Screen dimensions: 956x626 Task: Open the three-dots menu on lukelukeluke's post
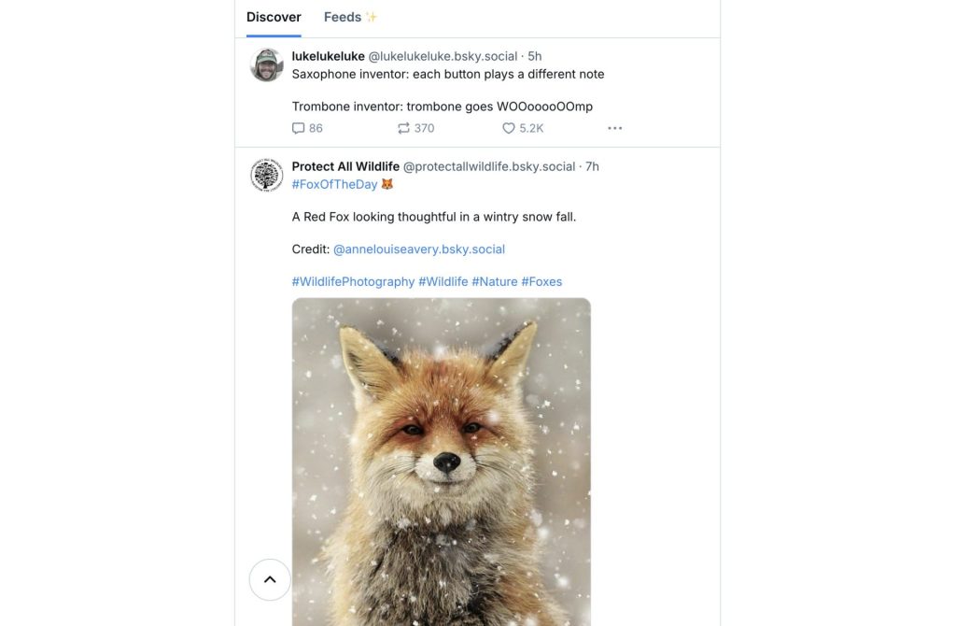(614, 128)
